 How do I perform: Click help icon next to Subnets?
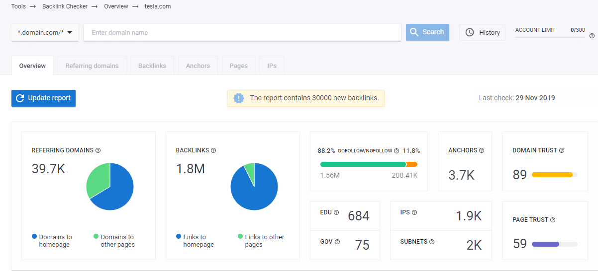(432, 242)
